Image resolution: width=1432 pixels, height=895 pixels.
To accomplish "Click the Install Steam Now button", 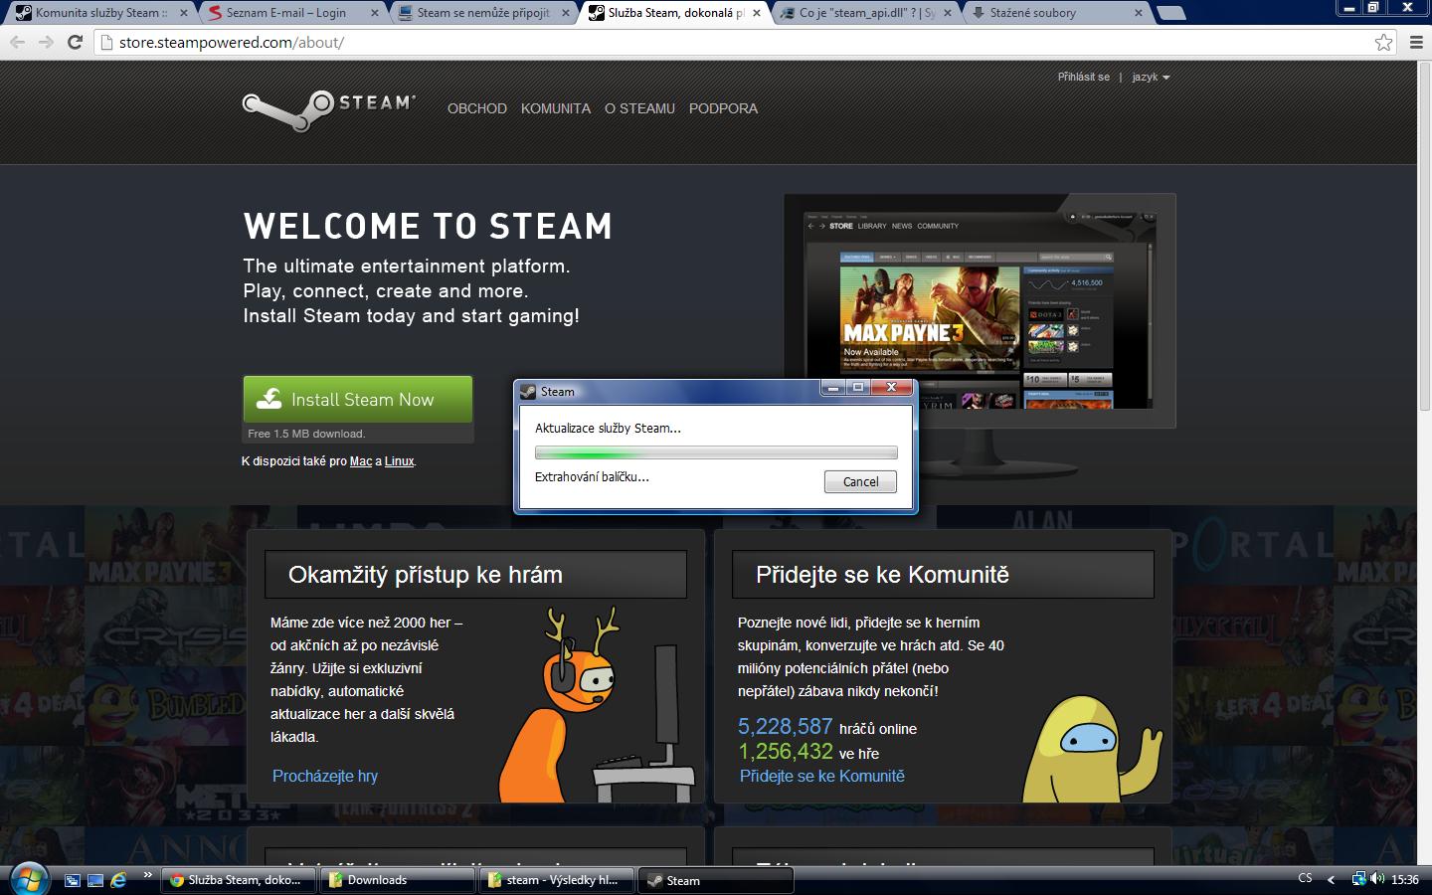I will pyautogui.click(x=358, y=400).
